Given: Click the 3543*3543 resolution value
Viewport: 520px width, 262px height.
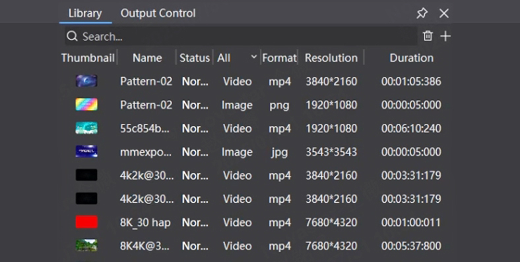Looking at the screenshot, I should [x=331, y=152].
